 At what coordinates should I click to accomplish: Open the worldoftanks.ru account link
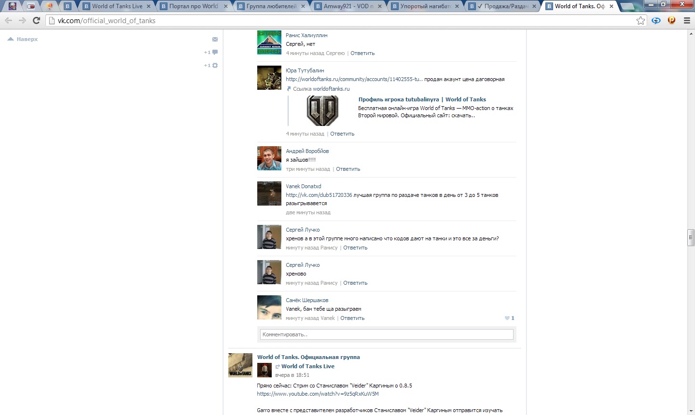[354, 79]
